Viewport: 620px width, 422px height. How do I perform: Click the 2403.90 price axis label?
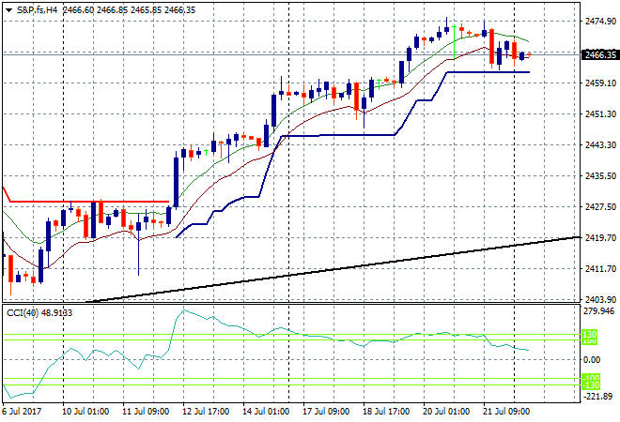point(600,299)
